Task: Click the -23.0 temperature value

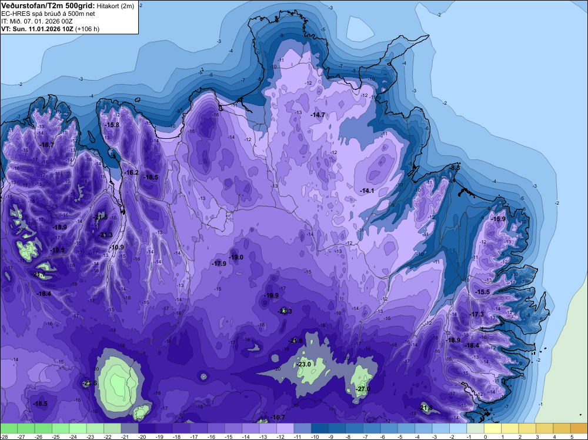Action: pos(304,364)
